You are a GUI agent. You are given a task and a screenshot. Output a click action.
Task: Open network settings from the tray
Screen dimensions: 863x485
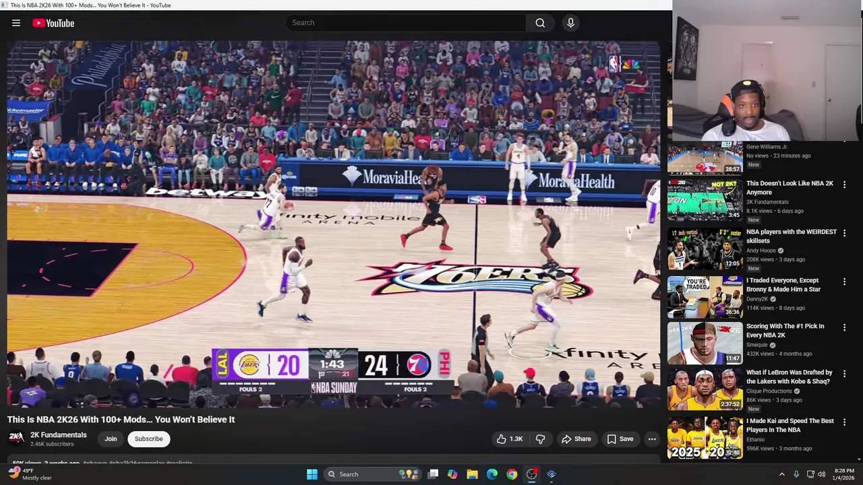810,474
